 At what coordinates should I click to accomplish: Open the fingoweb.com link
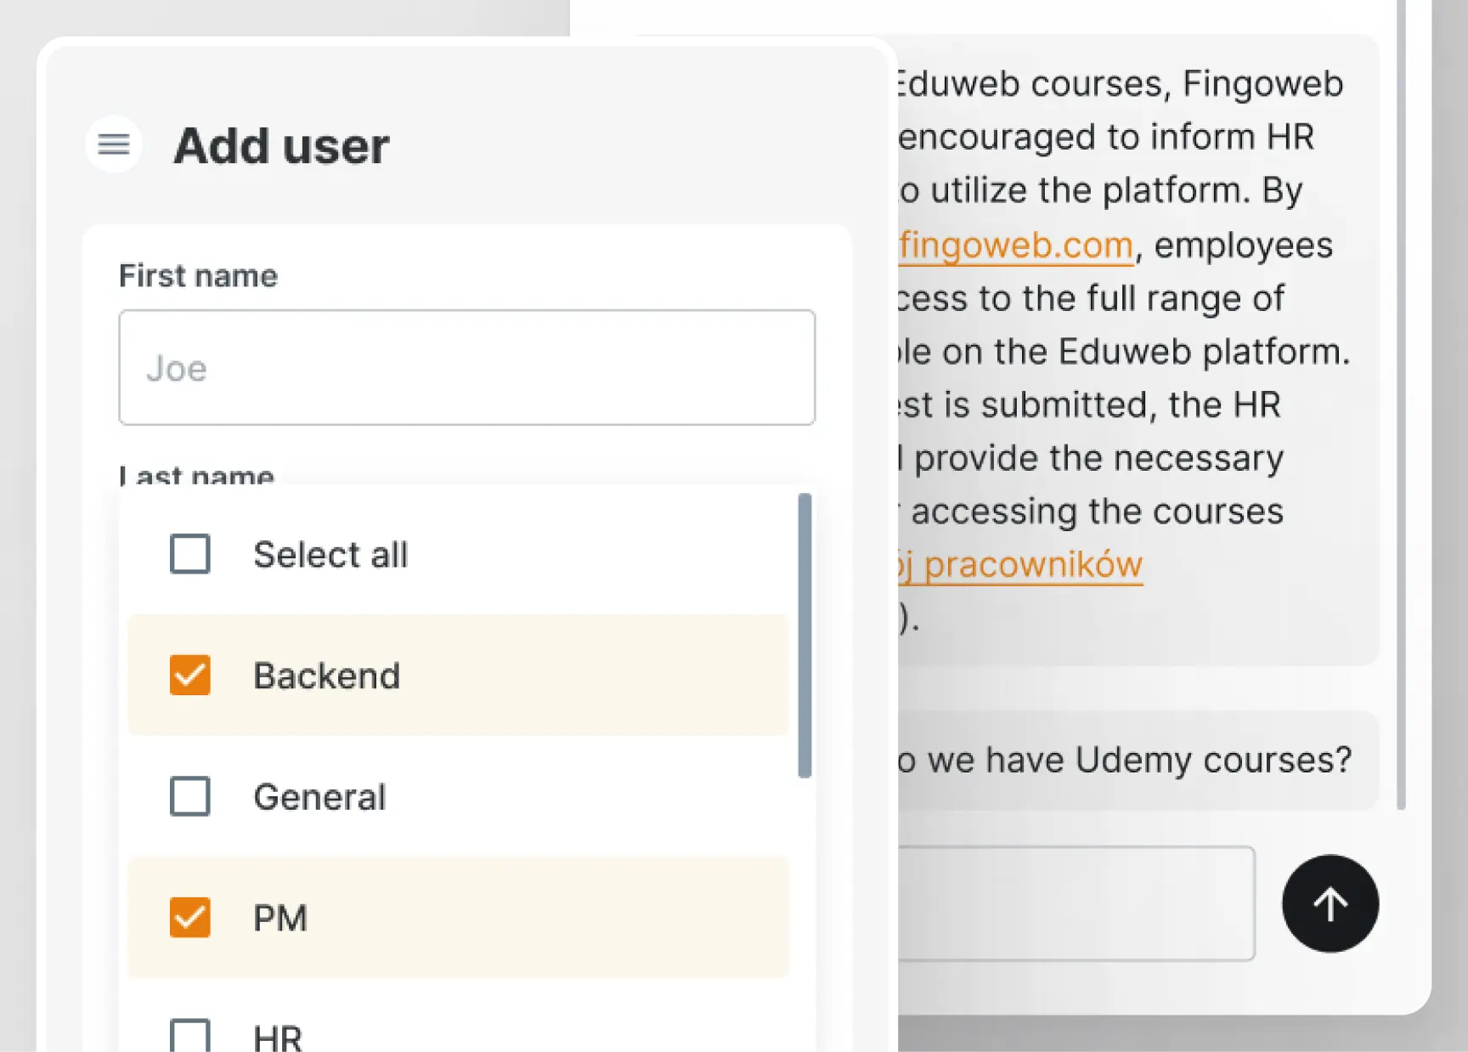click(1016, 245)
